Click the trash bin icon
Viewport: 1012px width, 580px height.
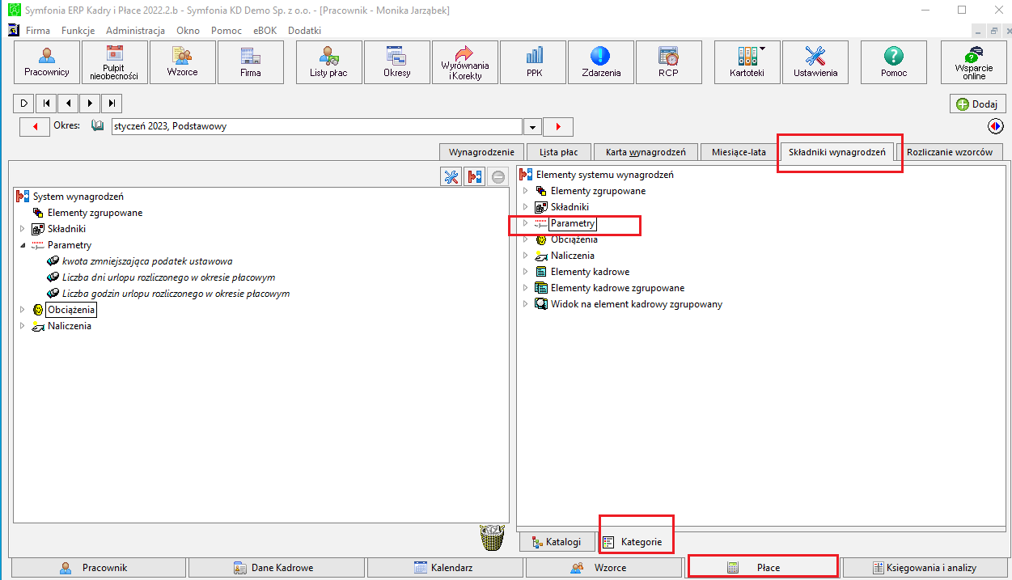click(492, 537)
